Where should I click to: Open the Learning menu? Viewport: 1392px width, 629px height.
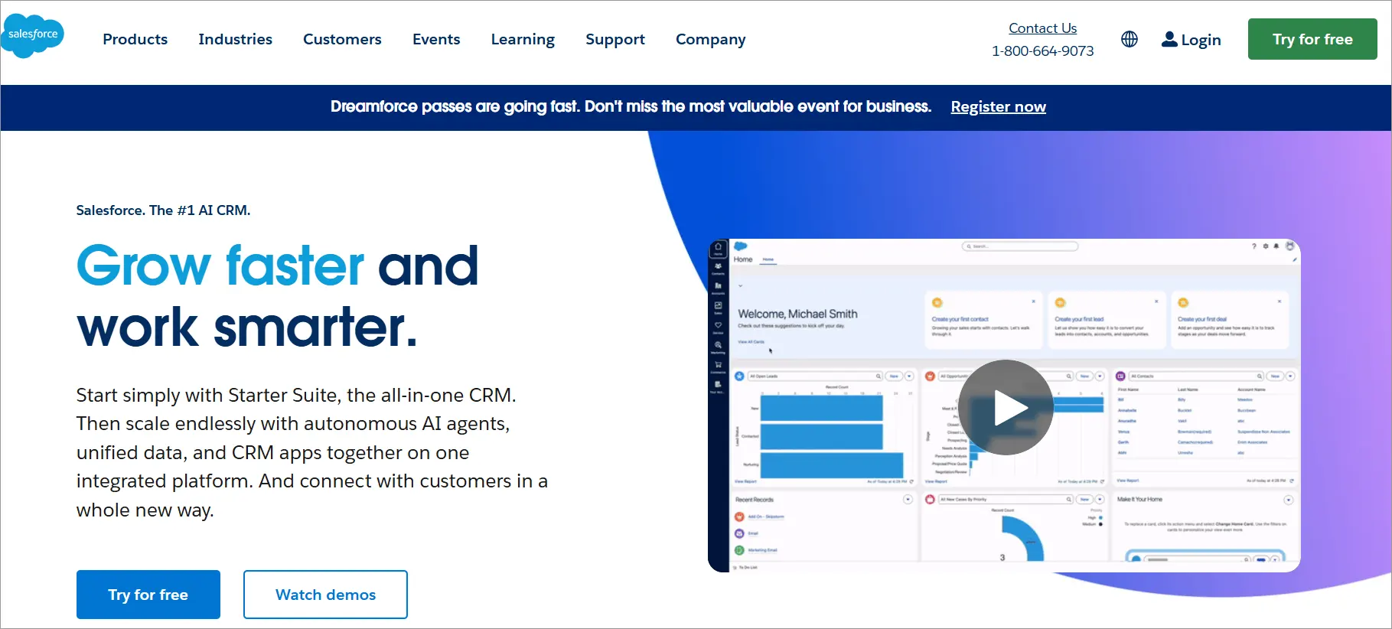523,39
